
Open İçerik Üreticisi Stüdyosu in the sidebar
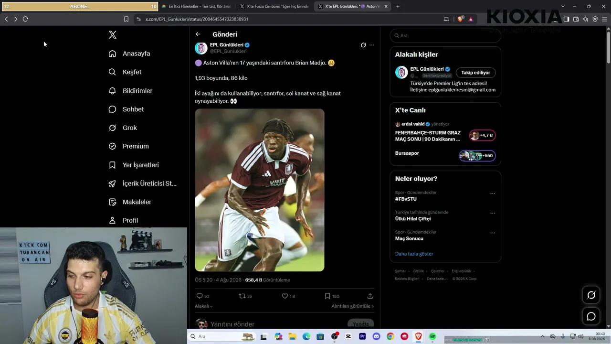point(142,183)
